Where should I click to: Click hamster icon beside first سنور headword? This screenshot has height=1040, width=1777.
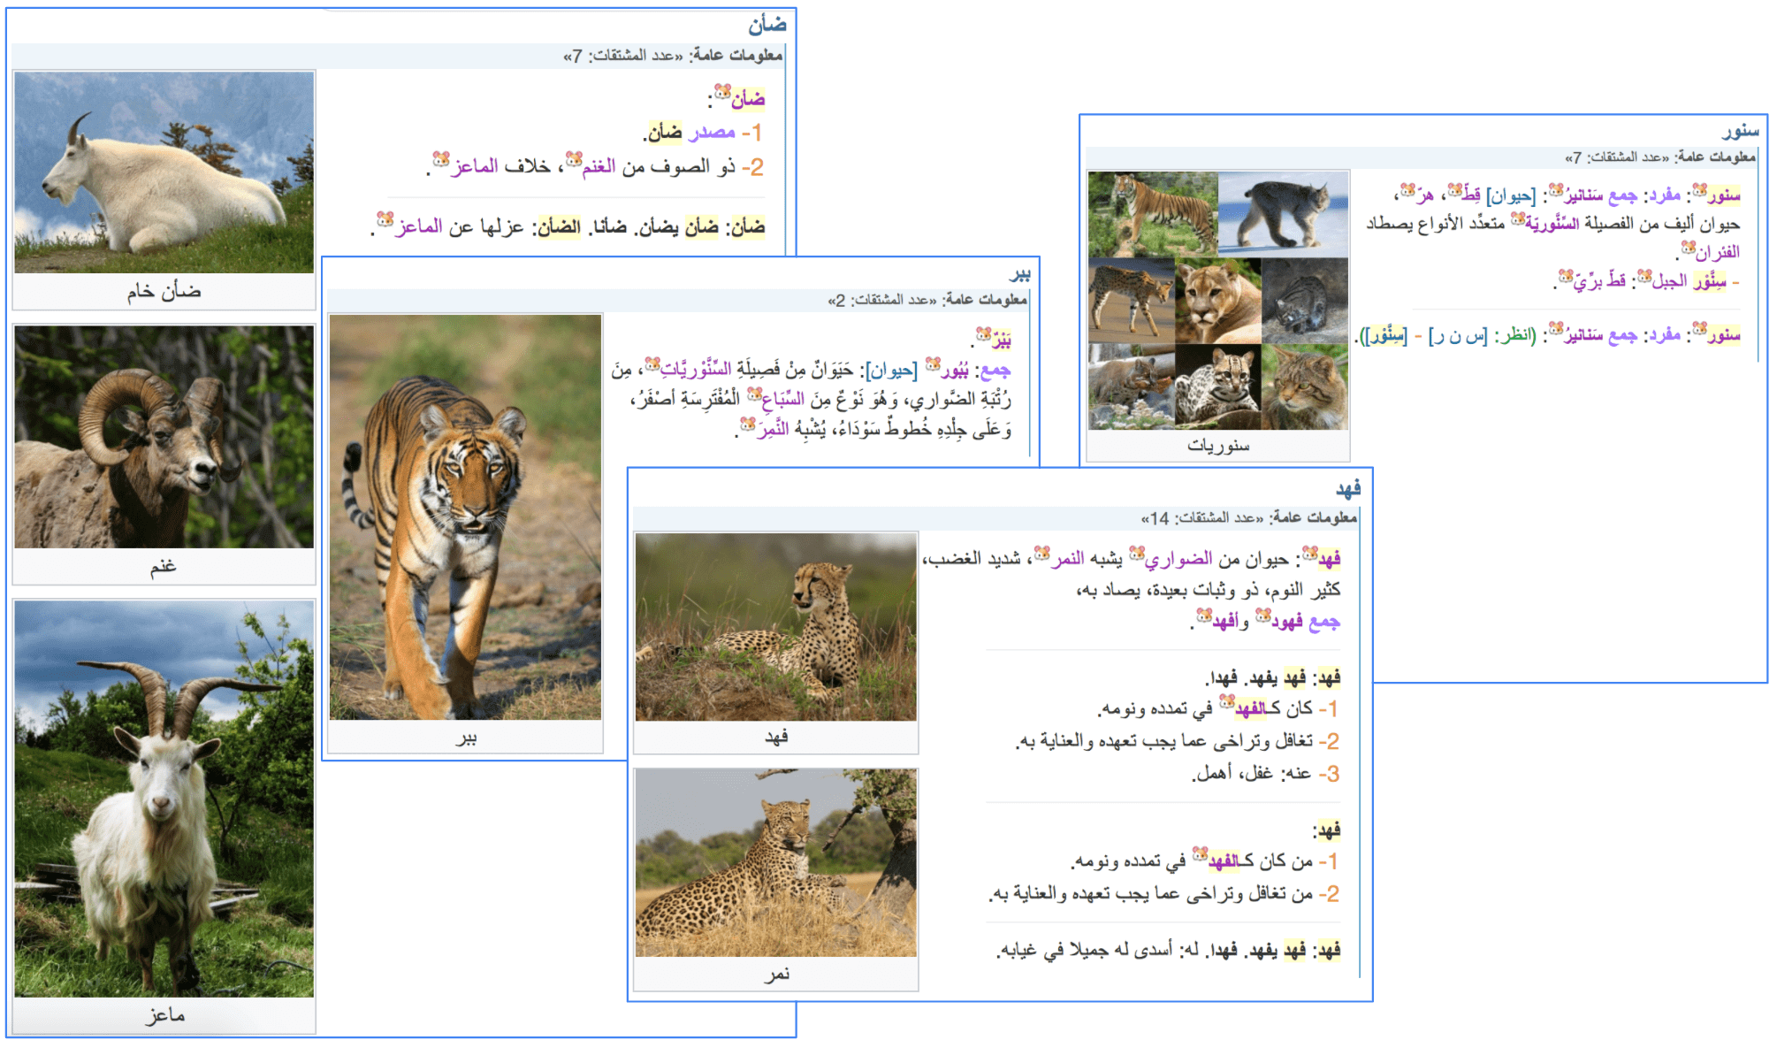pyautogui.click(x=1700, y=189)
